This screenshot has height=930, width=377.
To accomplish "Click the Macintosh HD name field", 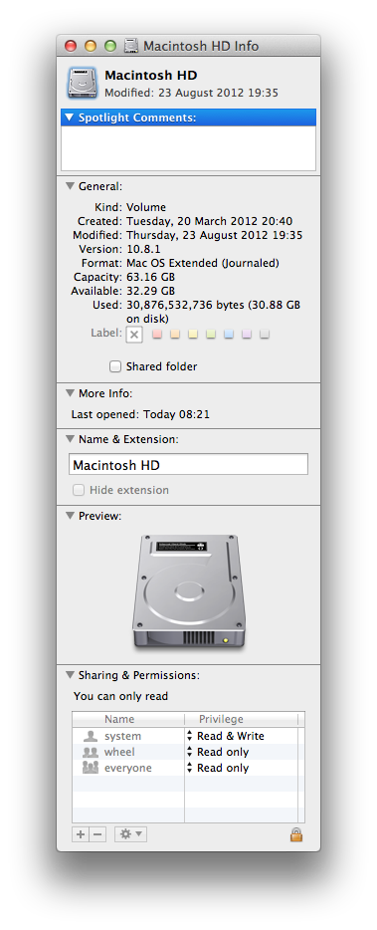I will click(x=189, y=464).
